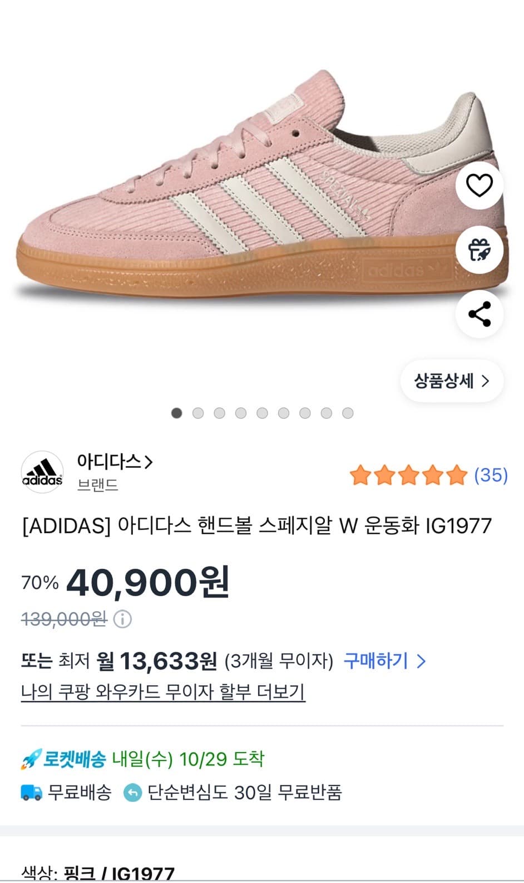Tap the product title text
The image size is (524, 883).
pos(257,526)
